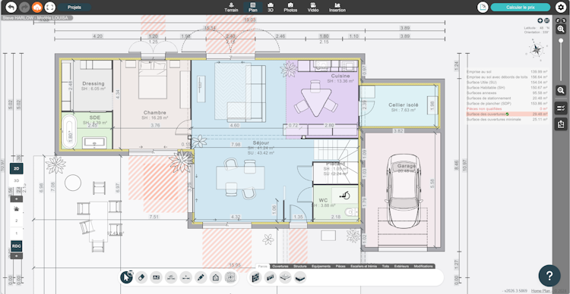This screenshot has height=294, width=570.
Task: Open the Projets dropdown
Action: pos(74,8)
